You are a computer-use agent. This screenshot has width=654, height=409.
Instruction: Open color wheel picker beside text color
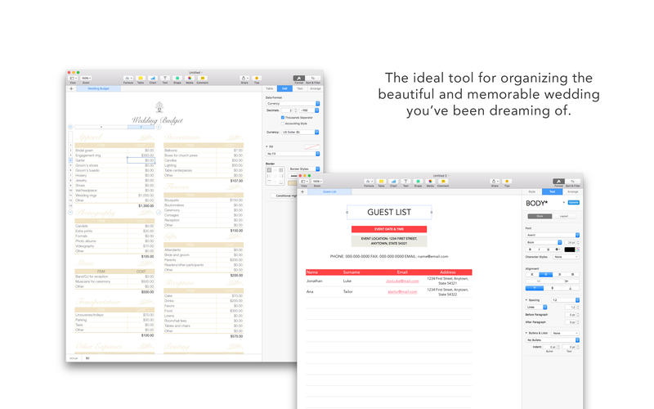pos(578,249)
